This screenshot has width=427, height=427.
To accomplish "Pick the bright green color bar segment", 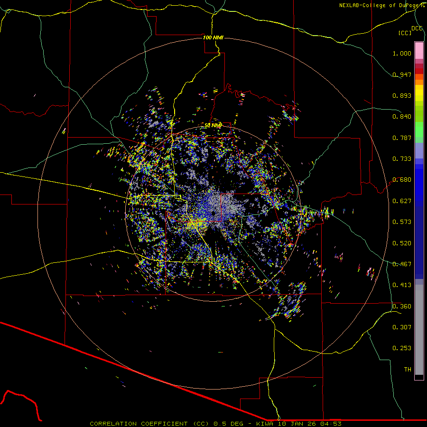I will coord(419,129).
